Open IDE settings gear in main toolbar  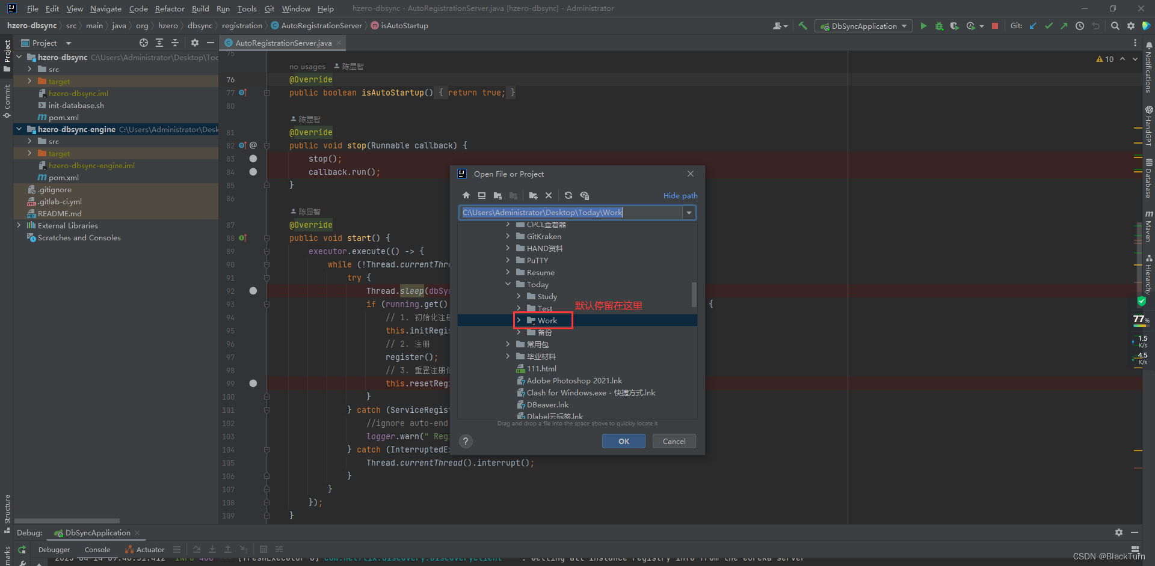[x=1131, y=26]
